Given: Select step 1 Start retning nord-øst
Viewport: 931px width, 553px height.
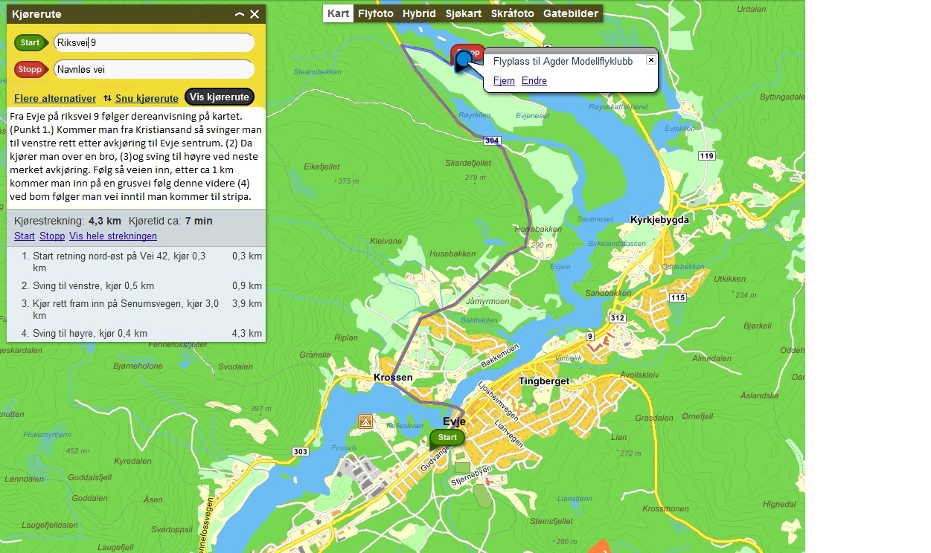Looking at the screenshot, I should pos(136,262).
